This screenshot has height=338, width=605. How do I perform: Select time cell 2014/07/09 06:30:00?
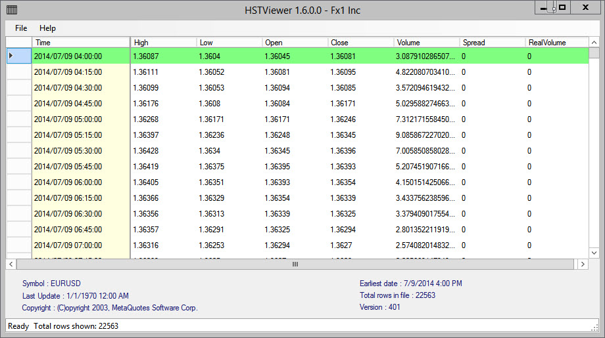coord(81,214)
